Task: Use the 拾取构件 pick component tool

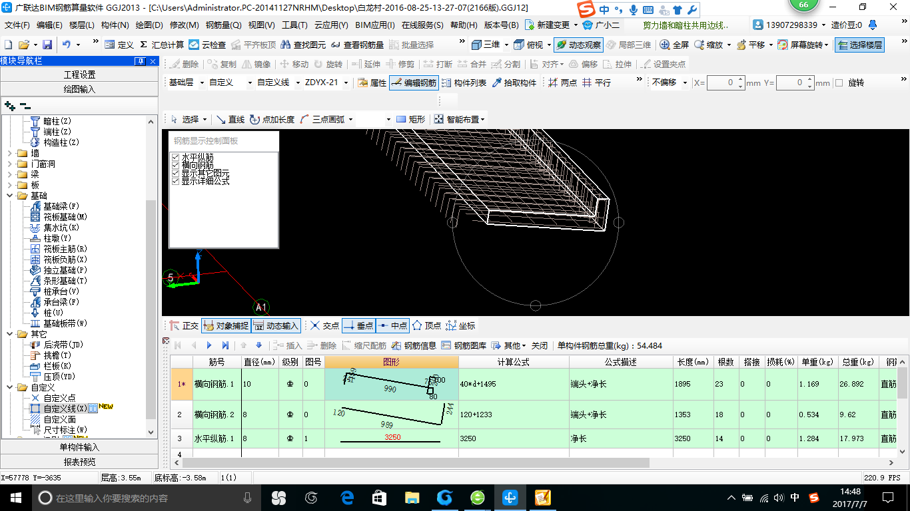Action: pyautogui.click(x=514, y=83)
